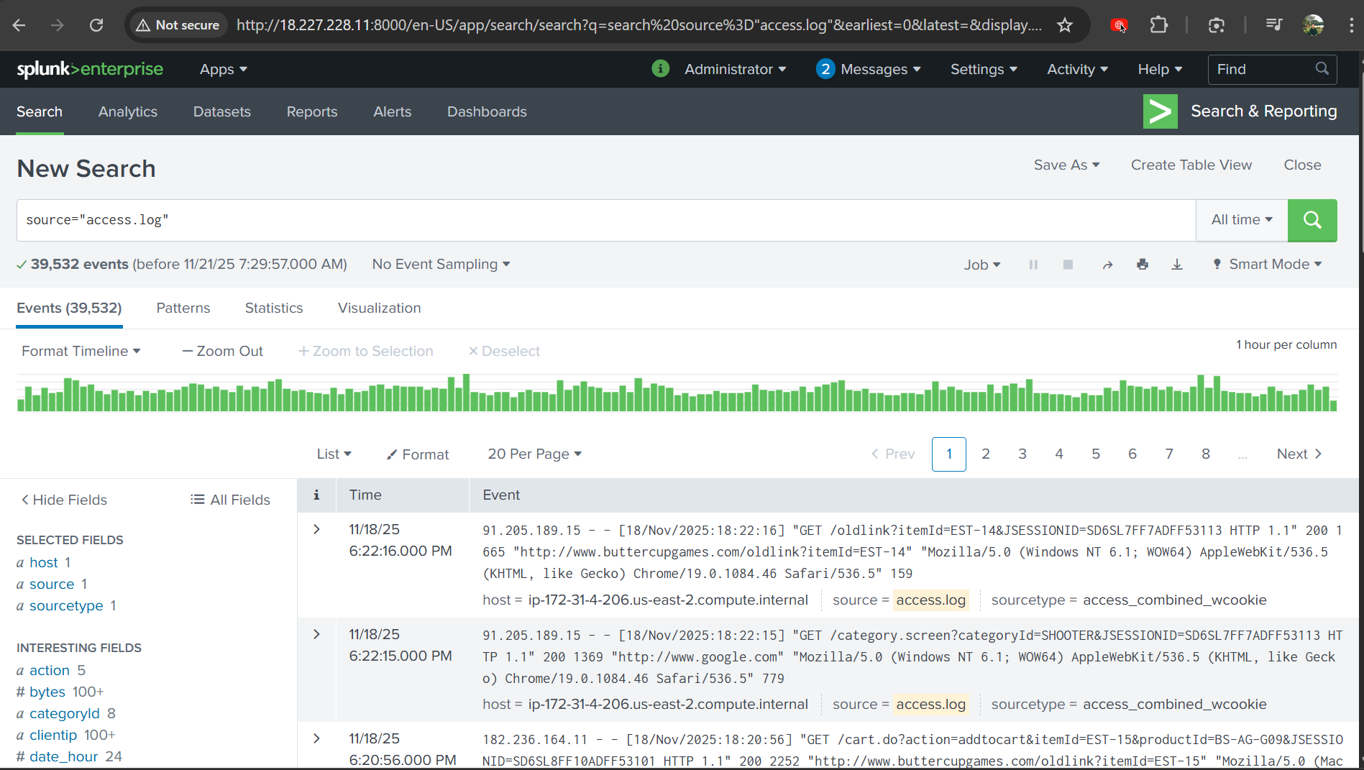
Task: Open the 20 Per Page dropdown
Action: 534,454
